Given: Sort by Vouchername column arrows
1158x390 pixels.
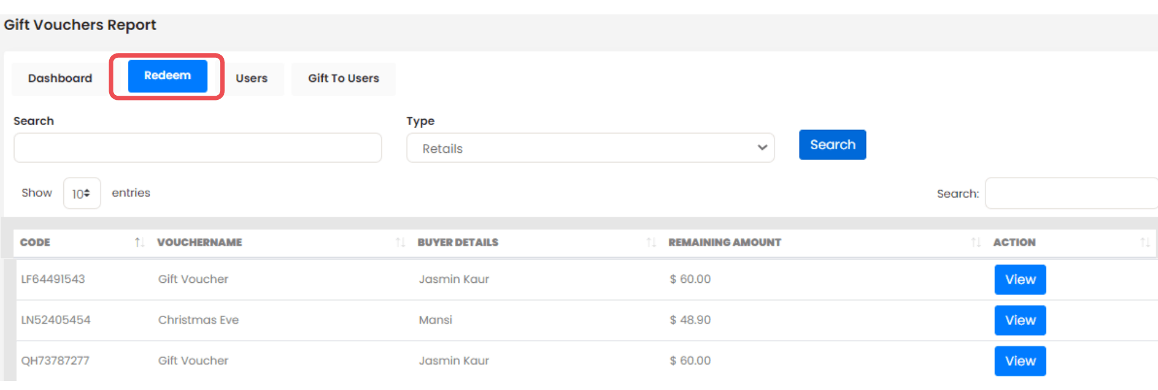Looking at the screenshot, I should pyautogui.click(x=400, y=243).
